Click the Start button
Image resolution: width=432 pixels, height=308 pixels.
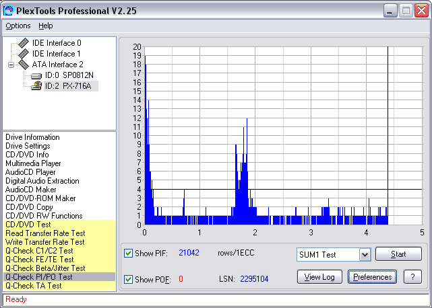398,254
